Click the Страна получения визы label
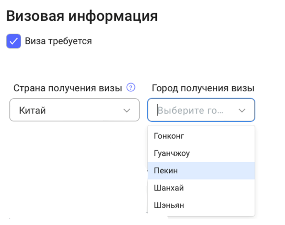This screenshot has height=225, width=285. (x=68, y=88)
